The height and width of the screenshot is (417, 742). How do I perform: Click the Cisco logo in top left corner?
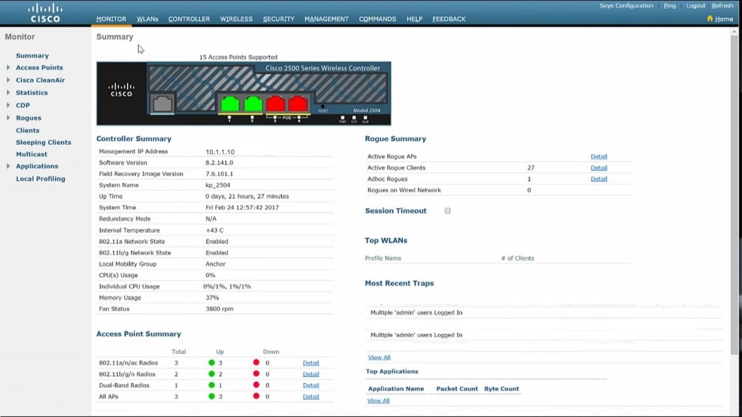click(45, 11)
